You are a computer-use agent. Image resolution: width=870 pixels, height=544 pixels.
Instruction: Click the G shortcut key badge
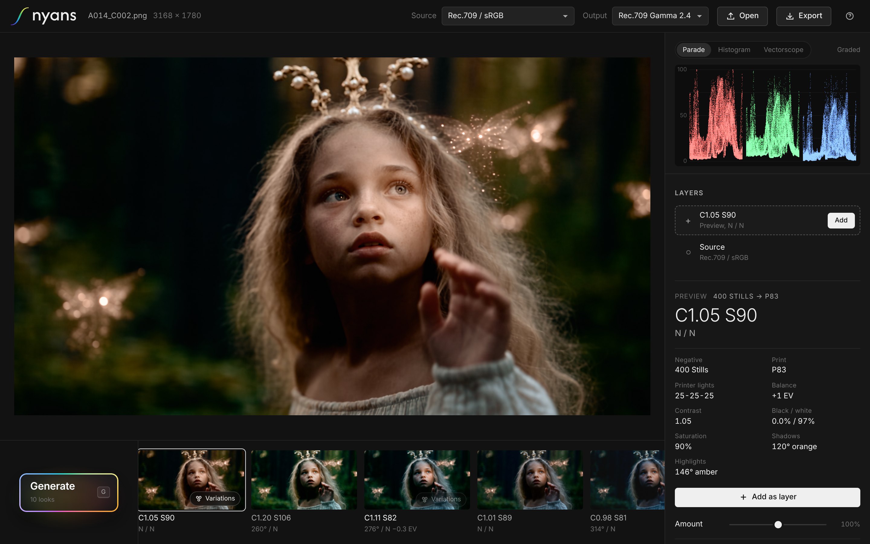[x=103, y=492]
